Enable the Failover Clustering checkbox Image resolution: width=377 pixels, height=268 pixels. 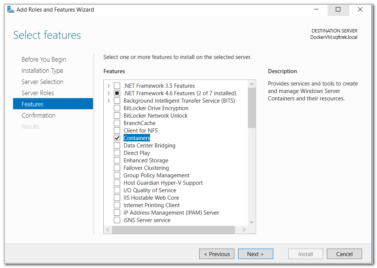[x=117, y=168]
